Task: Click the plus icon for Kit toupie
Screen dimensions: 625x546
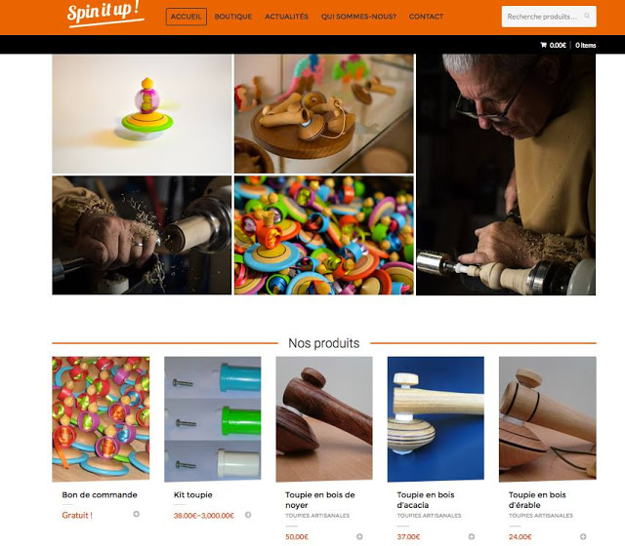Action: click(248, 515)
